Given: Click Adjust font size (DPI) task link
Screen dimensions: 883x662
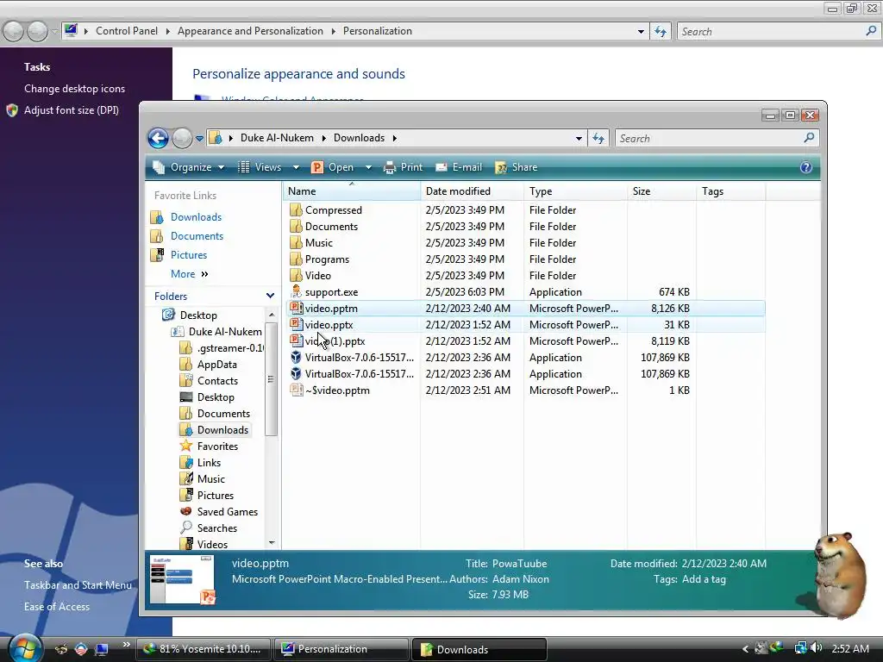Looking at the screenshot, I should (x=71, y=110).
